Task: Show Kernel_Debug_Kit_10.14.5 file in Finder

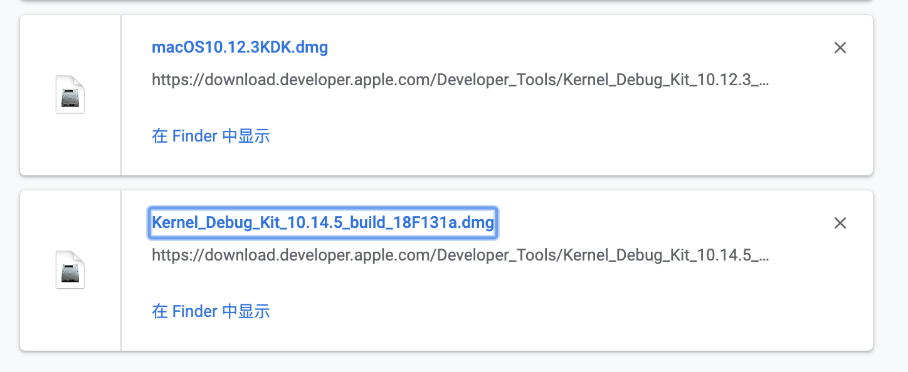Action: click(211, 311)
